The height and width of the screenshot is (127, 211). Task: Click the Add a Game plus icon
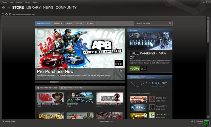tap(3, 121)
